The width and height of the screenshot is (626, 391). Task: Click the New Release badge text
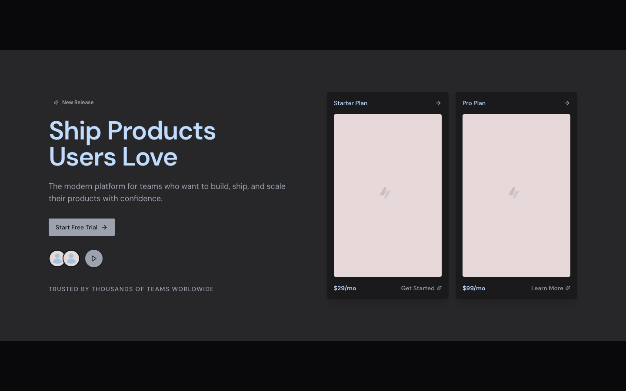[x=78, y=103]
